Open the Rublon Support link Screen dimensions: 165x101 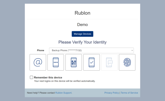pos(63,93)
